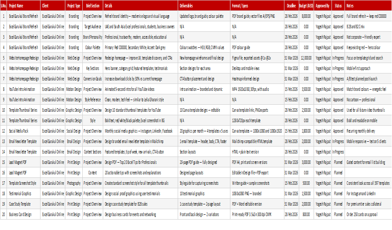Select note 'Focus on template grid and search'

(x=368, y=58)
